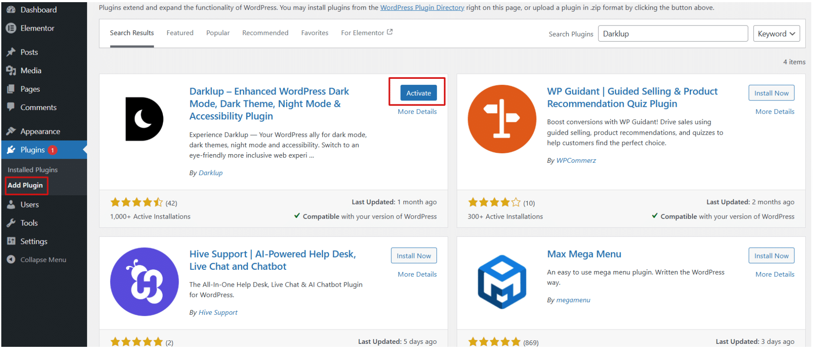Viewport: 813px width, 349px height.
Task: Click the Plugins update count badge
Action: pyautogui.click(x=52, y=150)
